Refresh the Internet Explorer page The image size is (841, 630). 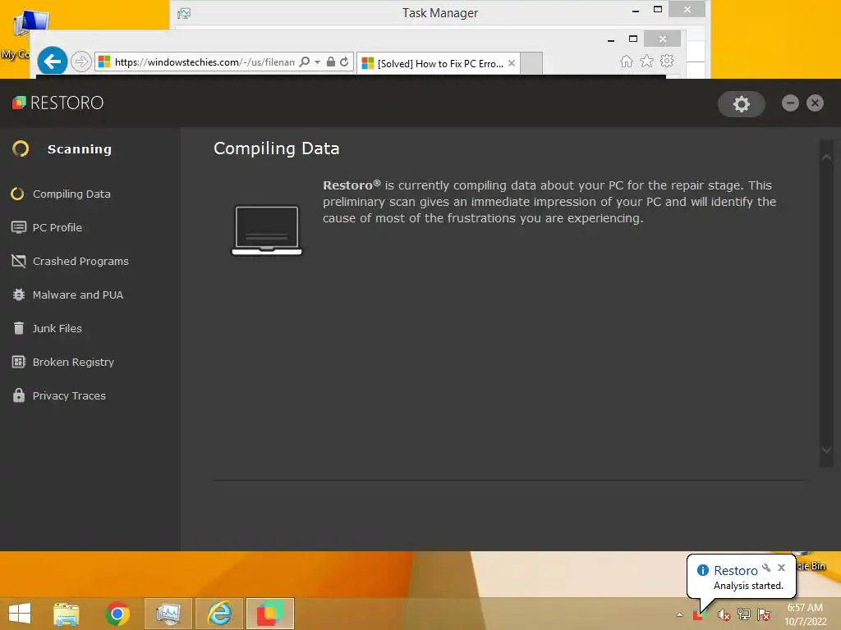click(344, 62)
